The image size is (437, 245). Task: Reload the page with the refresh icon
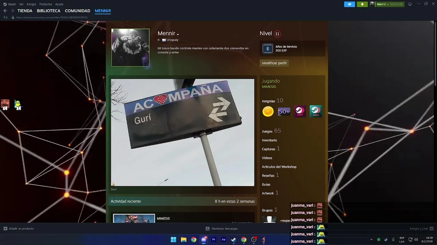tap(5, 17)
